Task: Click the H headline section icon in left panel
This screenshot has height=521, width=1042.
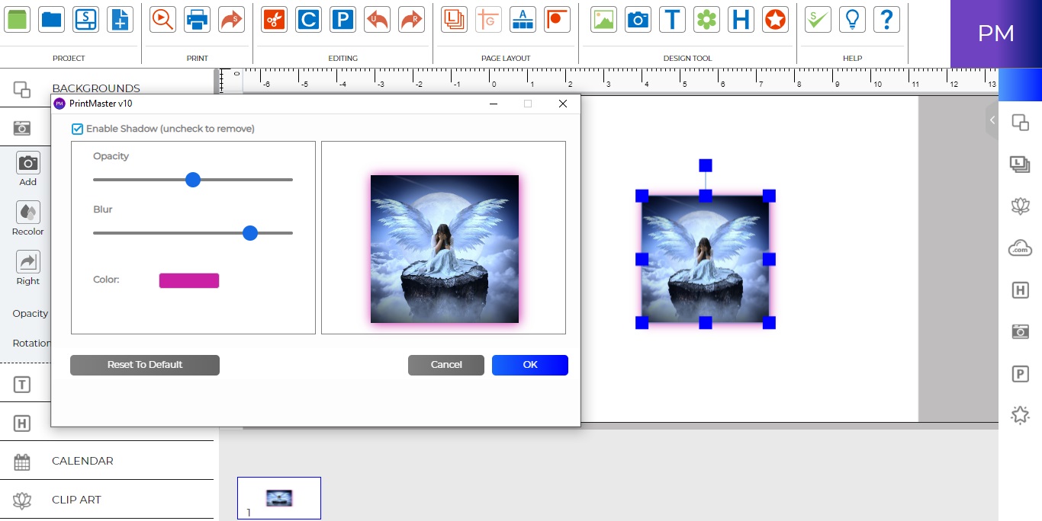Action: click(x=22, y=424)
